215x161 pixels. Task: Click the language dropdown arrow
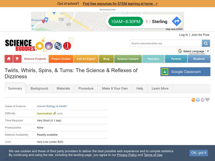coord(208,51)
